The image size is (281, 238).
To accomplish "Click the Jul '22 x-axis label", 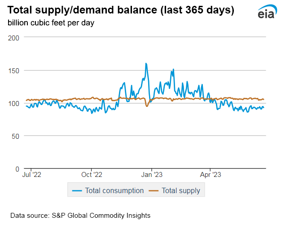I will point(32,175).
